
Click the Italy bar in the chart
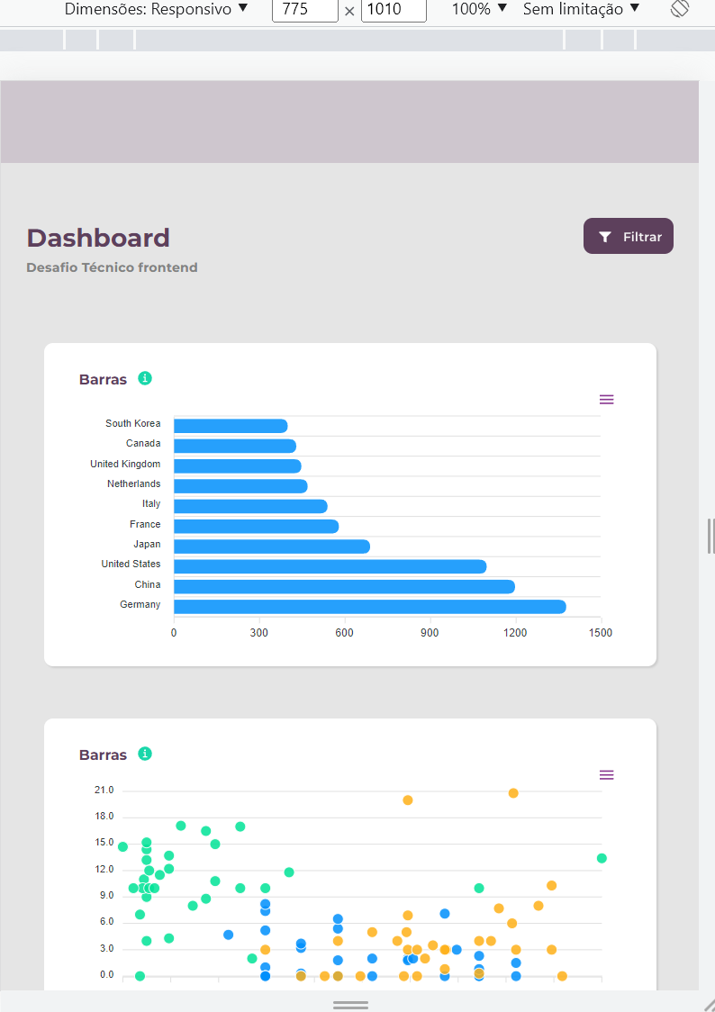[251, 506]
